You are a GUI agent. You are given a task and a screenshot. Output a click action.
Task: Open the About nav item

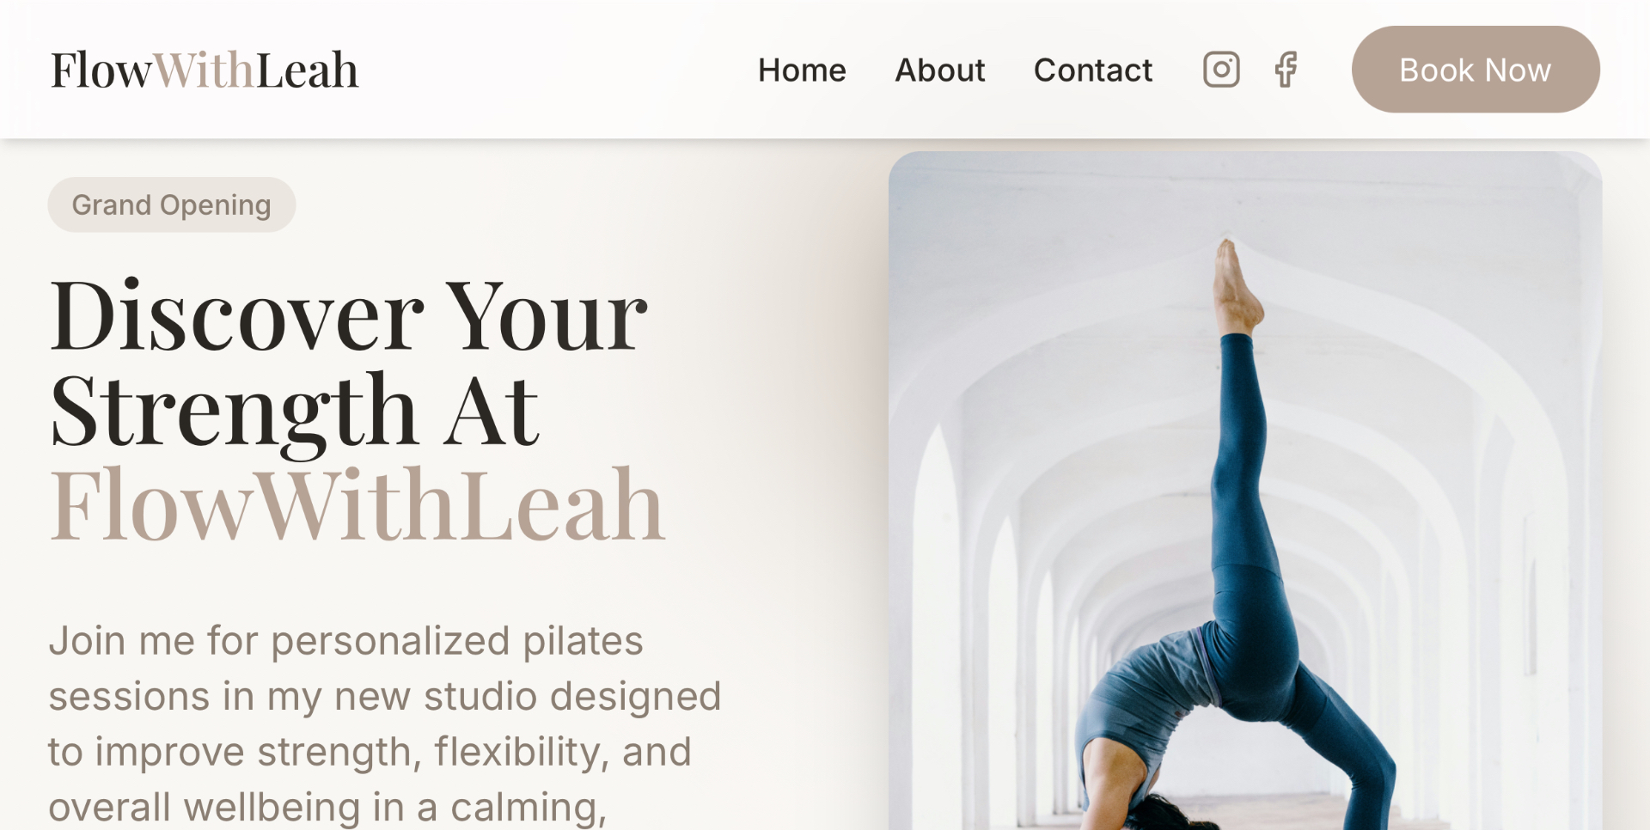pyautogui.click(x=940, y=70)
